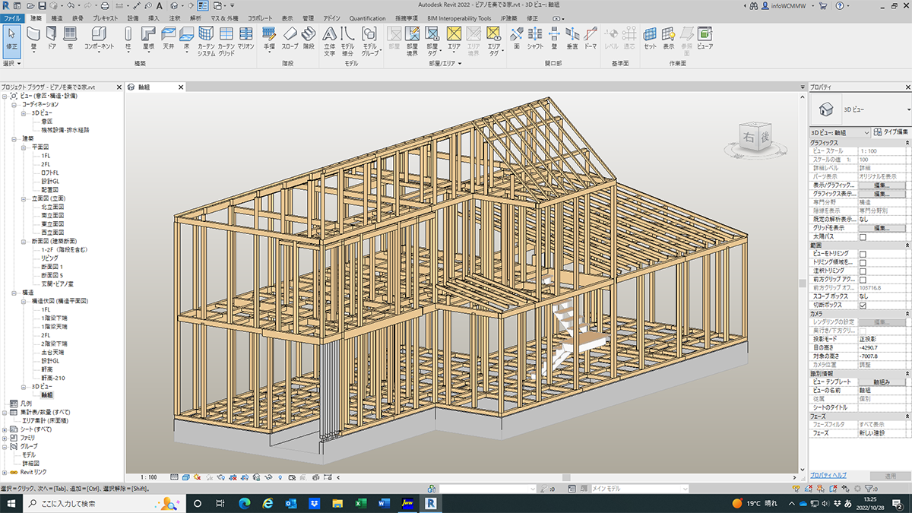
Task: Open the プロパティヘルプ link
Action: [x=828, y=474]
